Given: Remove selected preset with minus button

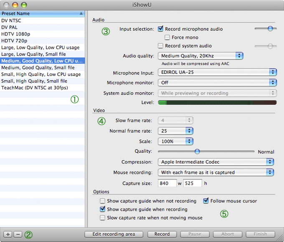Looking at the screenshot, I should click(18, 234).
